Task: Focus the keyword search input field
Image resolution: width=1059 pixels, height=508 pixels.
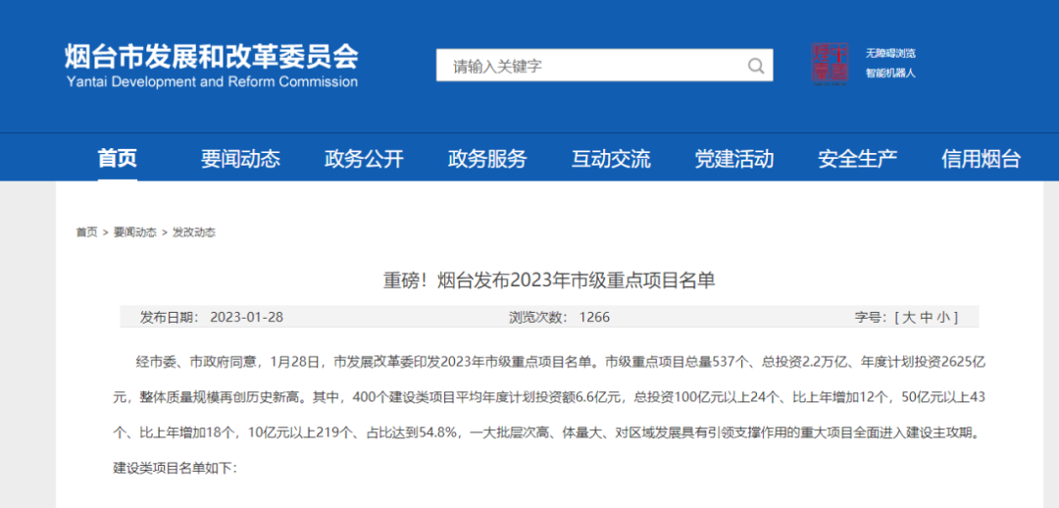Action: [x=588, y=66]
